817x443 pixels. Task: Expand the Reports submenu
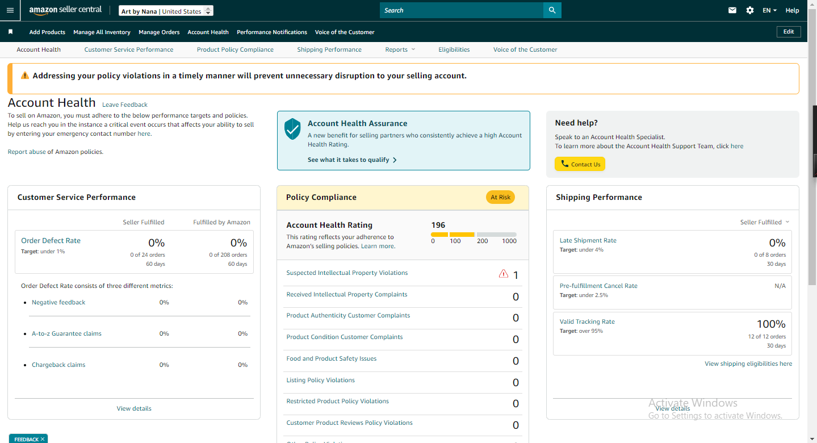click(x=400, y=49)
